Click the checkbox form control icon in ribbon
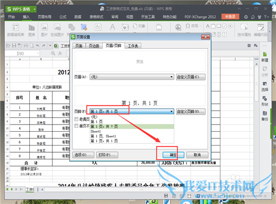 (x=224, y=26)
